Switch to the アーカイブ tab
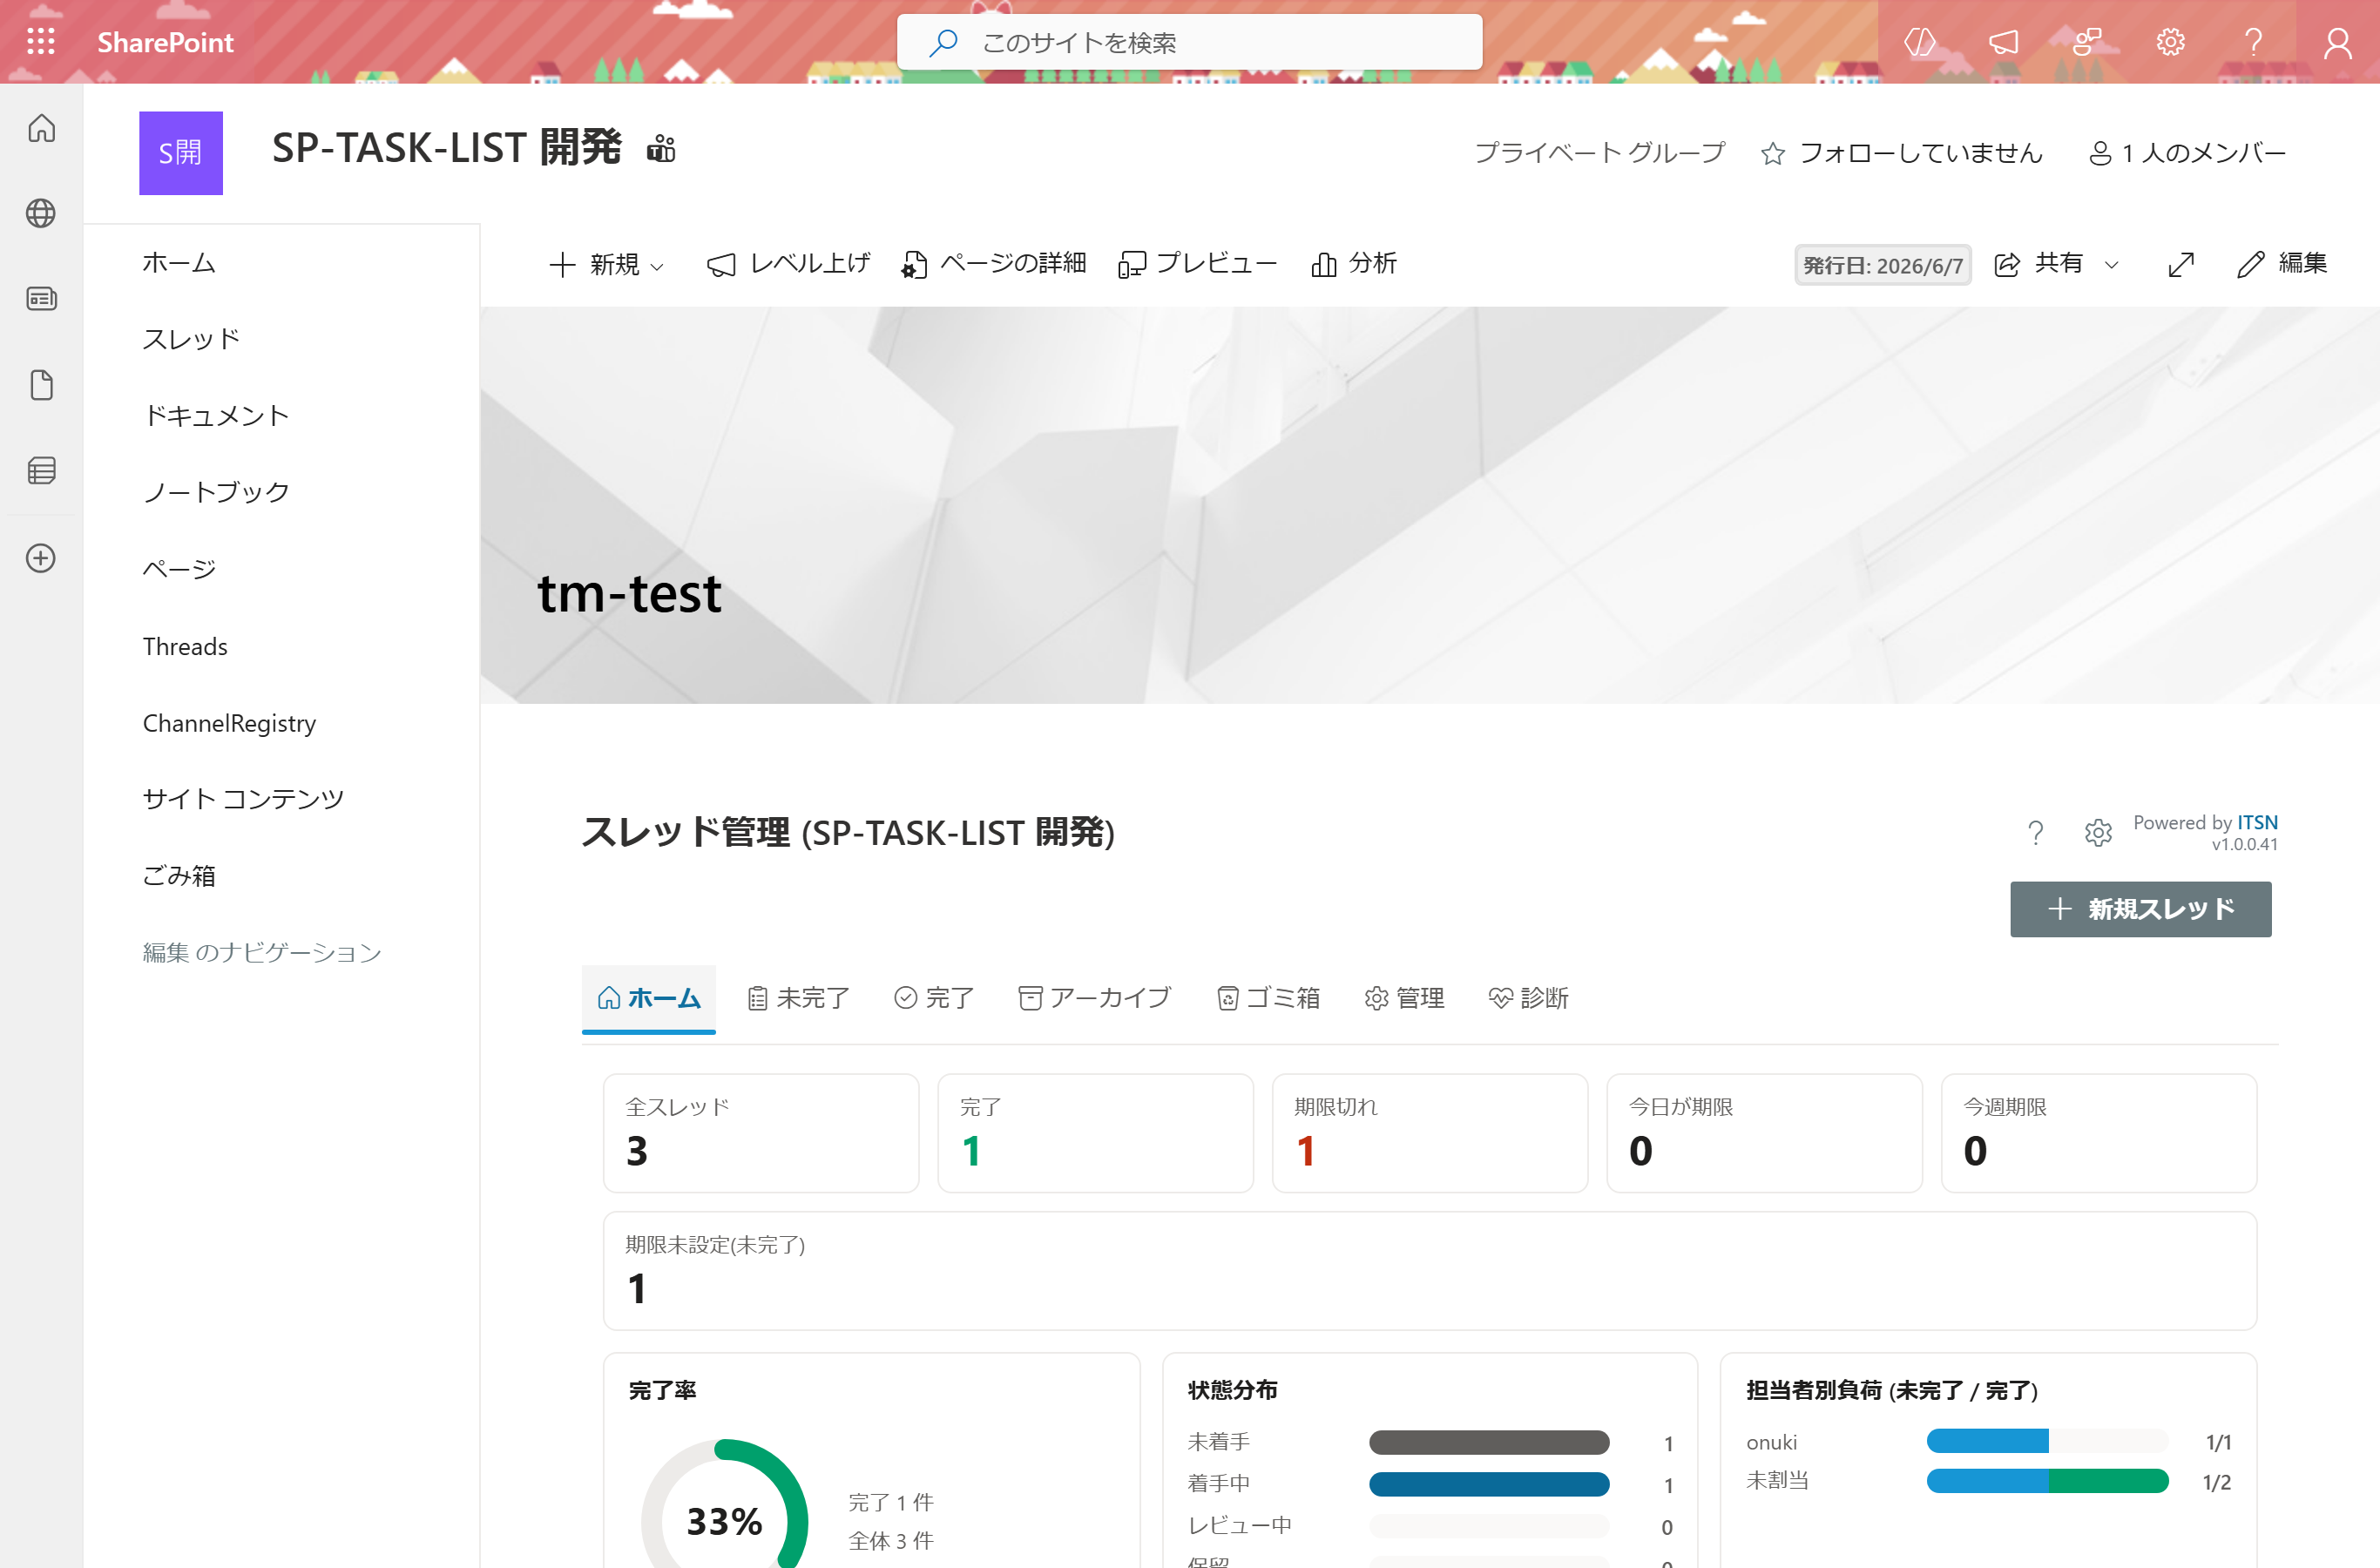2380x1568 pixels. point(1094,998)
